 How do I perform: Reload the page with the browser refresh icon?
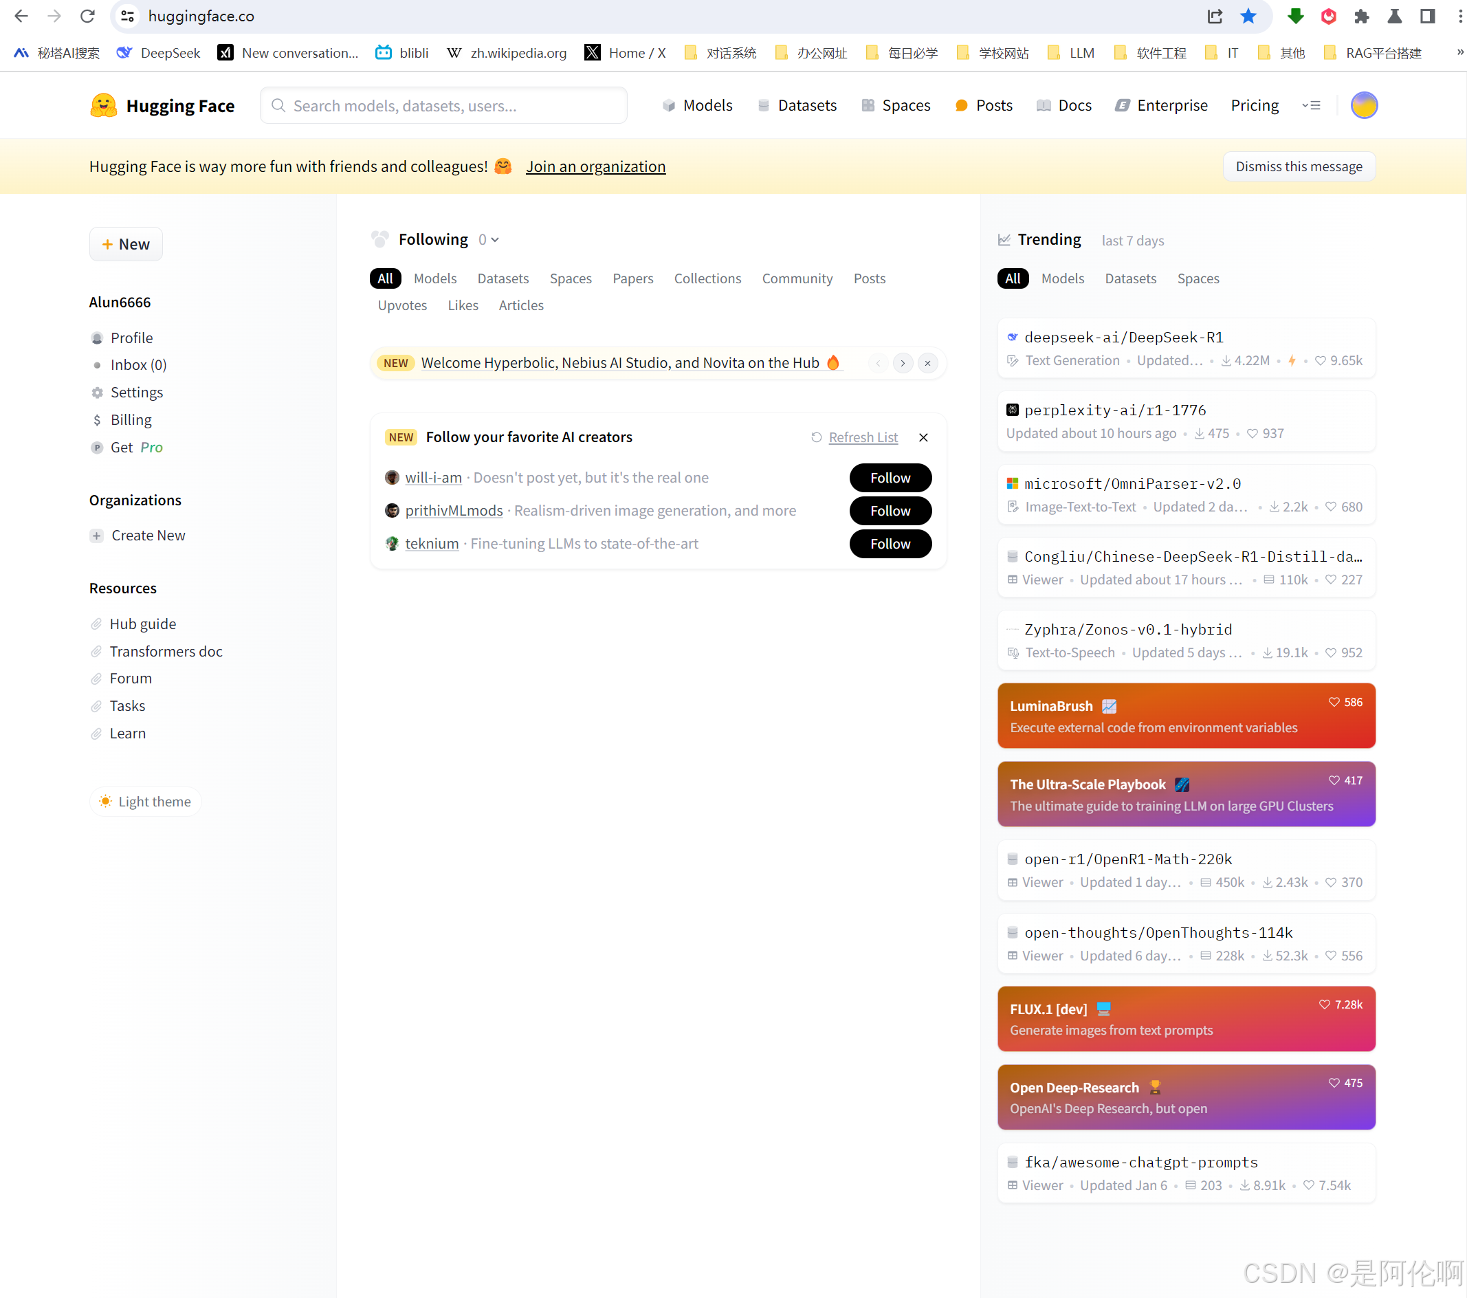[87, 16]
